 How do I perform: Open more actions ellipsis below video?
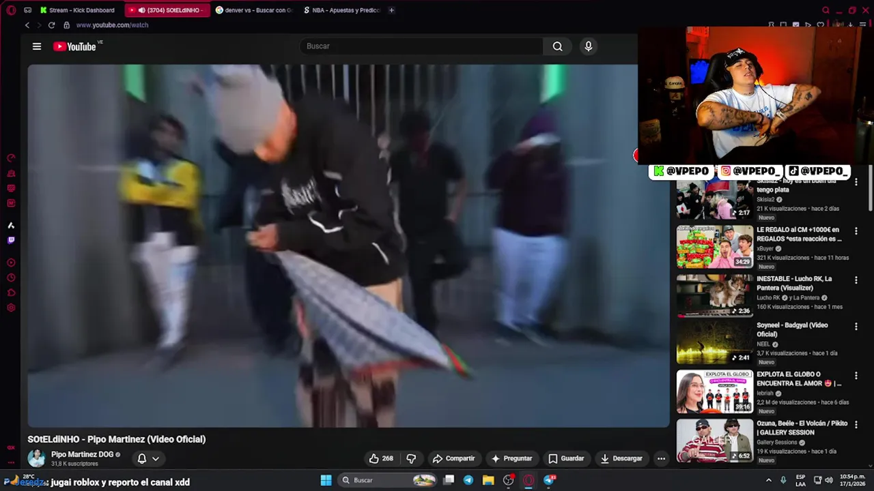[661, 458]
